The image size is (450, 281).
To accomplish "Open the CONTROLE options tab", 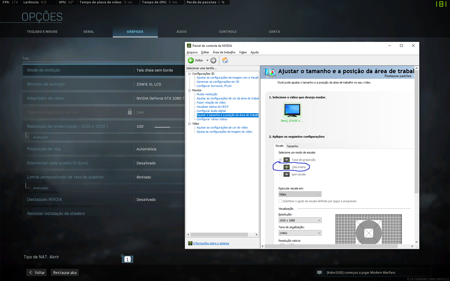I will click(x=228, y=32).
